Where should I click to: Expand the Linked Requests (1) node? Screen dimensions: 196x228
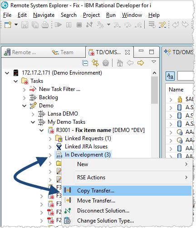pos(50,139)
